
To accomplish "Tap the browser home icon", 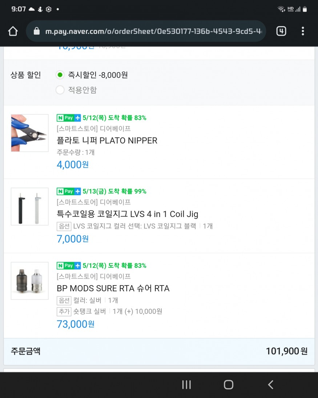I will coord(13,31).
